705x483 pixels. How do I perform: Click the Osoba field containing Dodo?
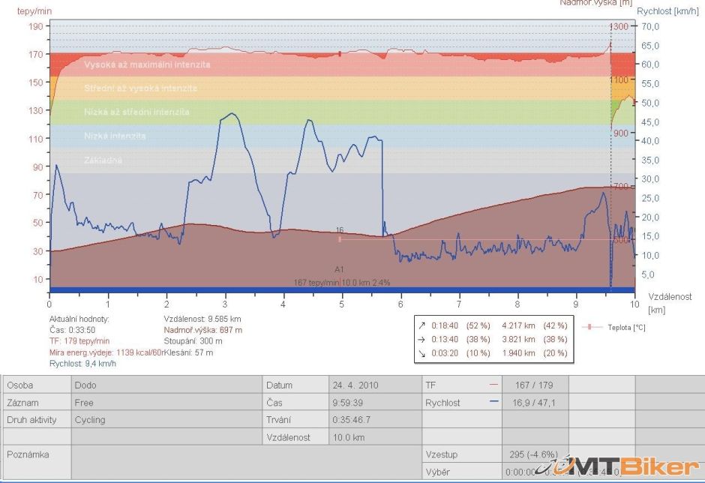click(166, 385)
